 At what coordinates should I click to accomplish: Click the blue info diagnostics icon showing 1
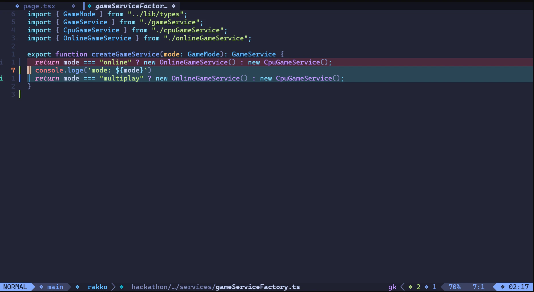(x=427, y=287)
